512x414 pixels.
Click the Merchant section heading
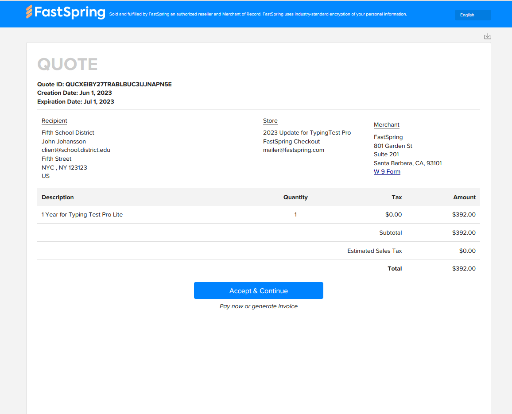[x=386, y=125]
